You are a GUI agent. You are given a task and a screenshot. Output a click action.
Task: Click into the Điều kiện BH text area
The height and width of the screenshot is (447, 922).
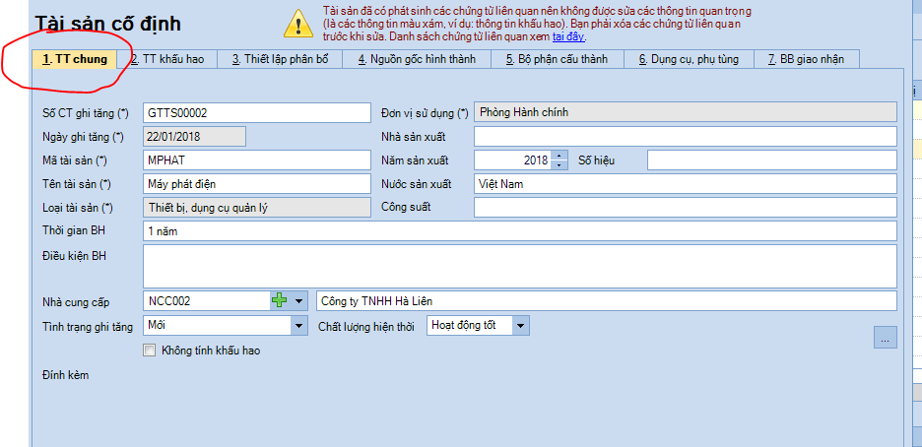519,266
